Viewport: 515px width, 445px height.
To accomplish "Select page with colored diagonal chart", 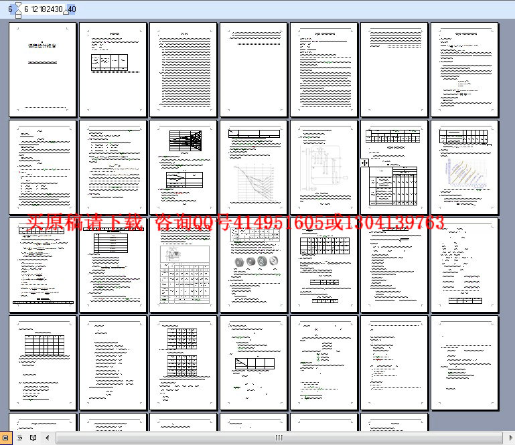I will (464, 167).
